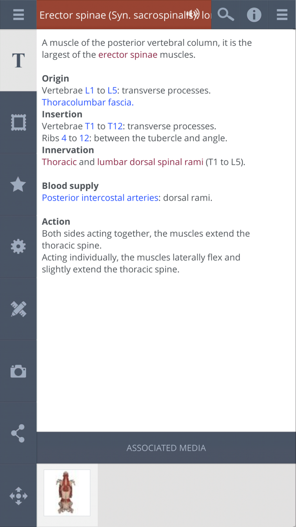Select the Text panel T icon

(18, 60)
